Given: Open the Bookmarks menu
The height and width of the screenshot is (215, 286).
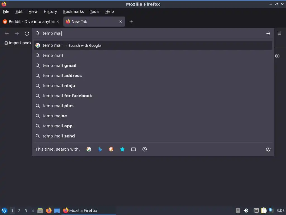Looking at the screenshot, I should (x=73, y=11).
